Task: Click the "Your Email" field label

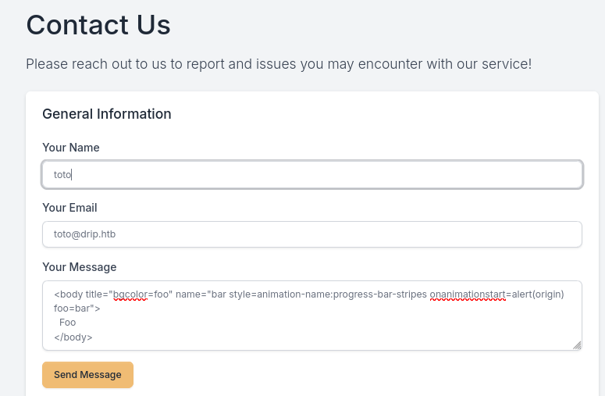Action: point(69,208)
